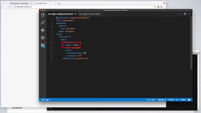
Task: Click the 'metadata:' line in the editor
Action: click(61, 23)
